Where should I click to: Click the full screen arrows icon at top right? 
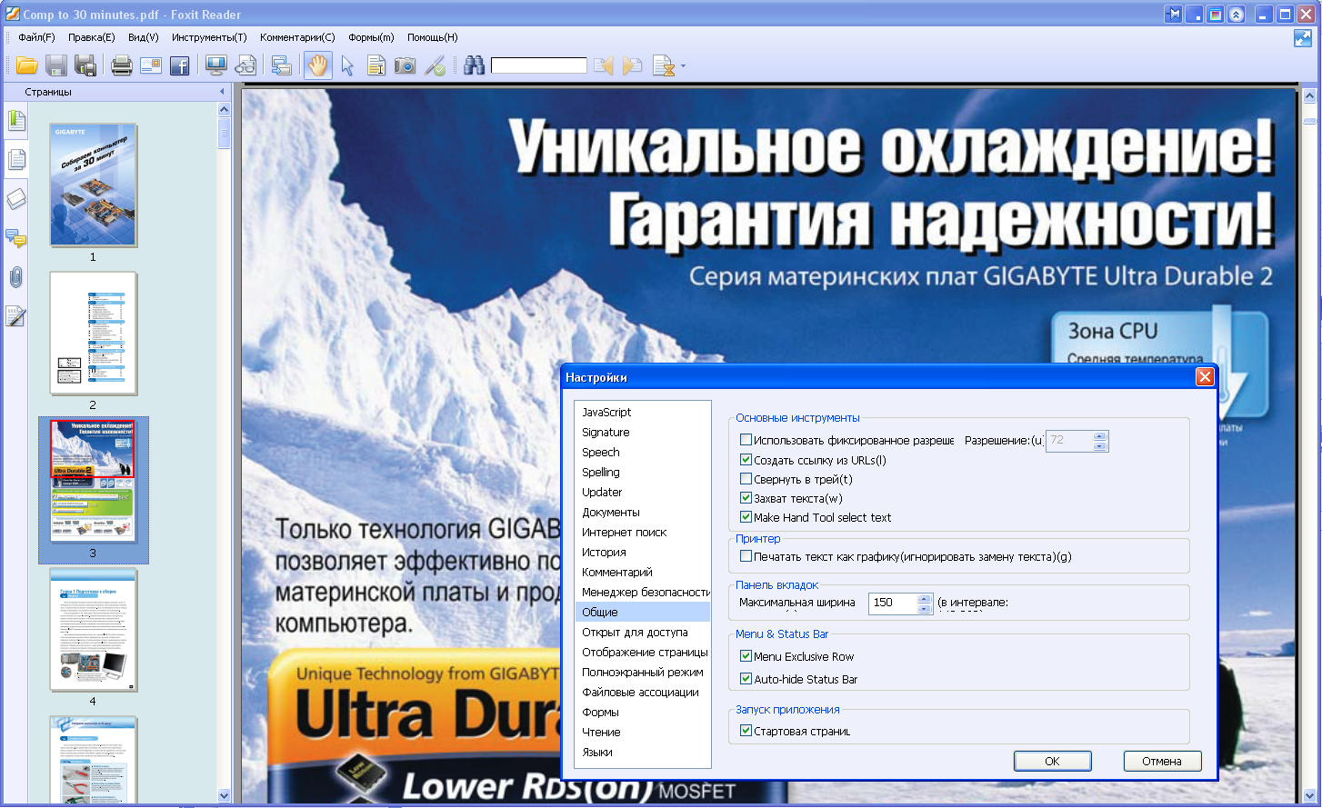point(1303,38)
